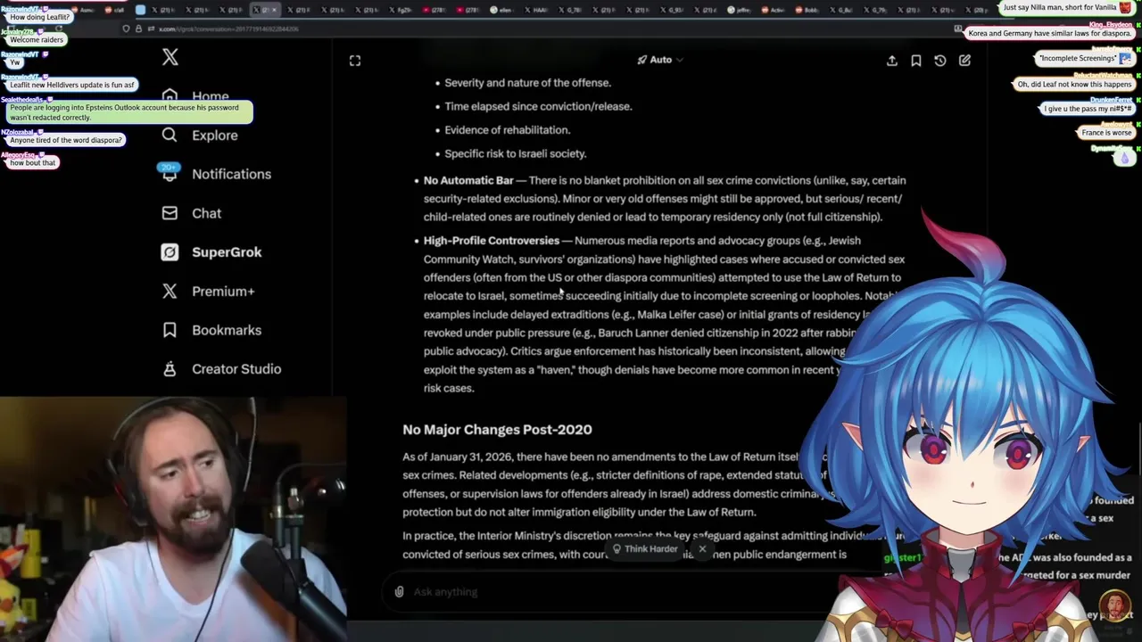
Task: Click the highlighted Epstein Outlook chat message
Action: [x=128, y=112]
